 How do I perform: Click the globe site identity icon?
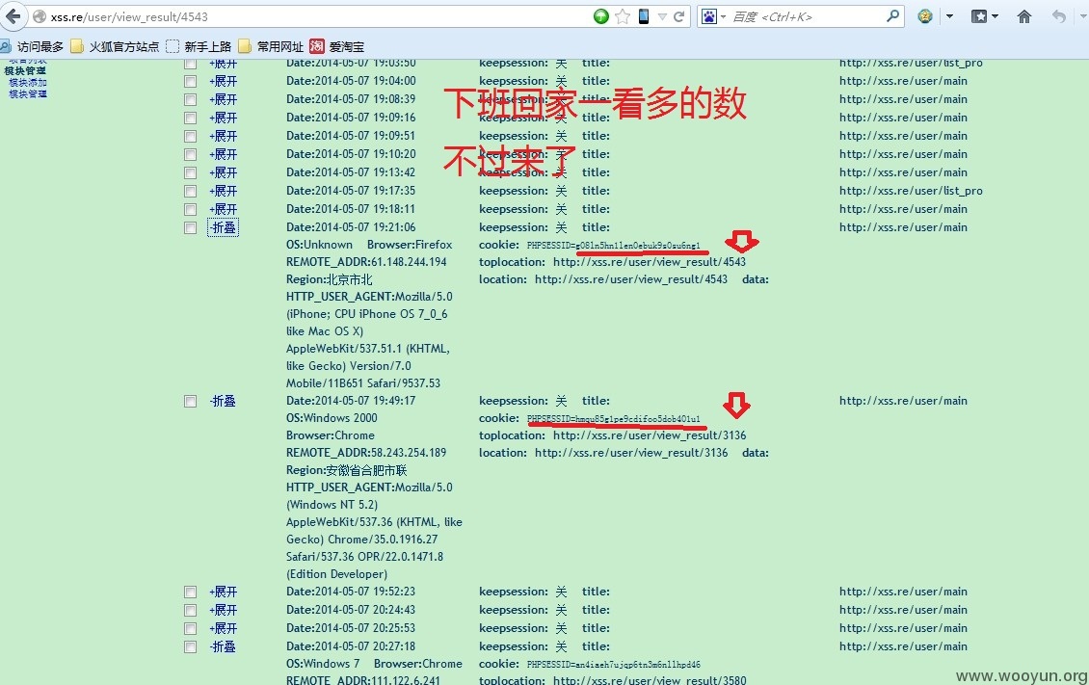click(39, 16)
